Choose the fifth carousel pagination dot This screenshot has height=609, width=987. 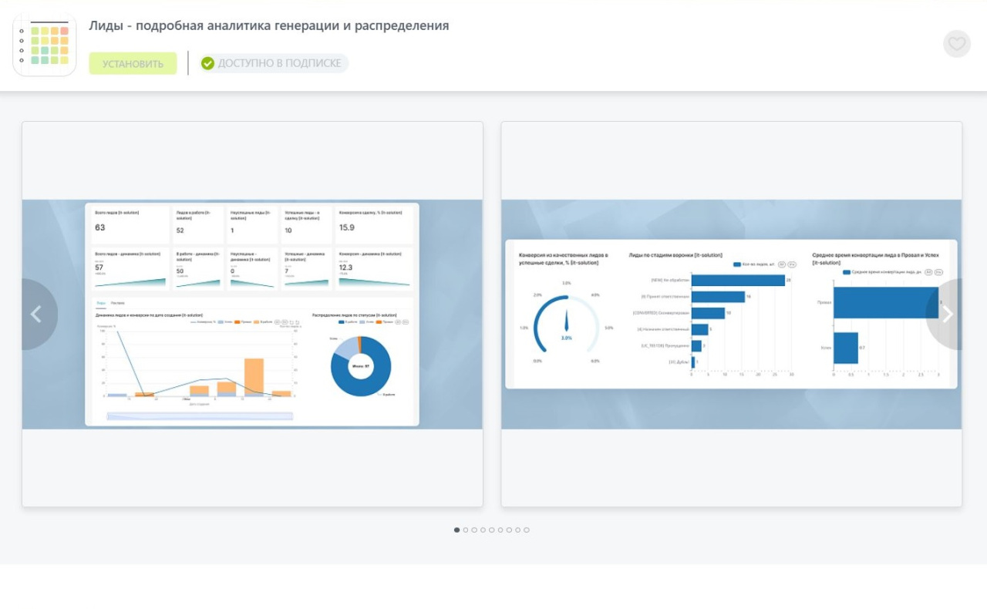click(492, 530)
